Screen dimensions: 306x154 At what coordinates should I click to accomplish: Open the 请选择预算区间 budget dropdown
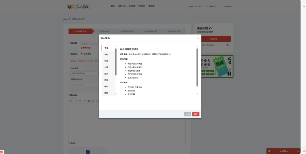85,73
